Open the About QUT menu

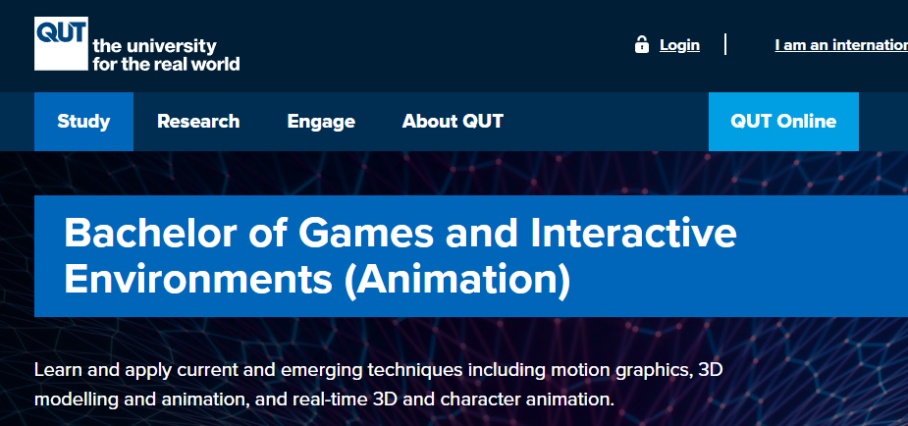[453, 122]
